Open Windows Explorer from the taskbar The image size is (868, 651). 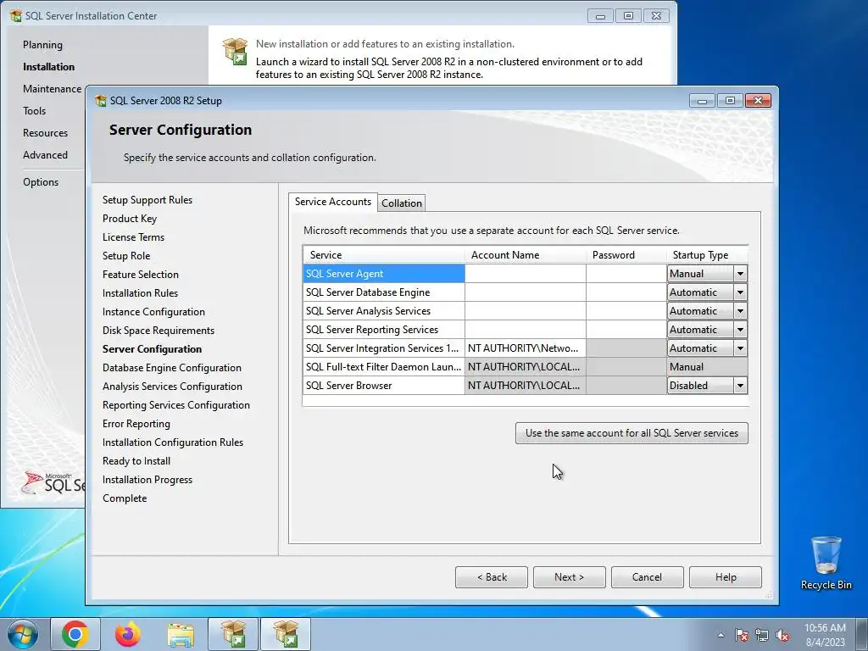point(181,634)
